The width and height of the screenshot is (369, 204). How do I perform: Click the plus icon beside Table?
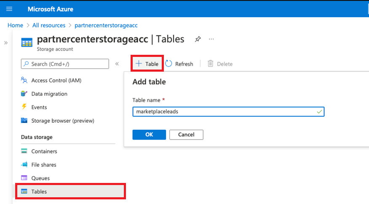pyautogui.click(x=139, y=64)
